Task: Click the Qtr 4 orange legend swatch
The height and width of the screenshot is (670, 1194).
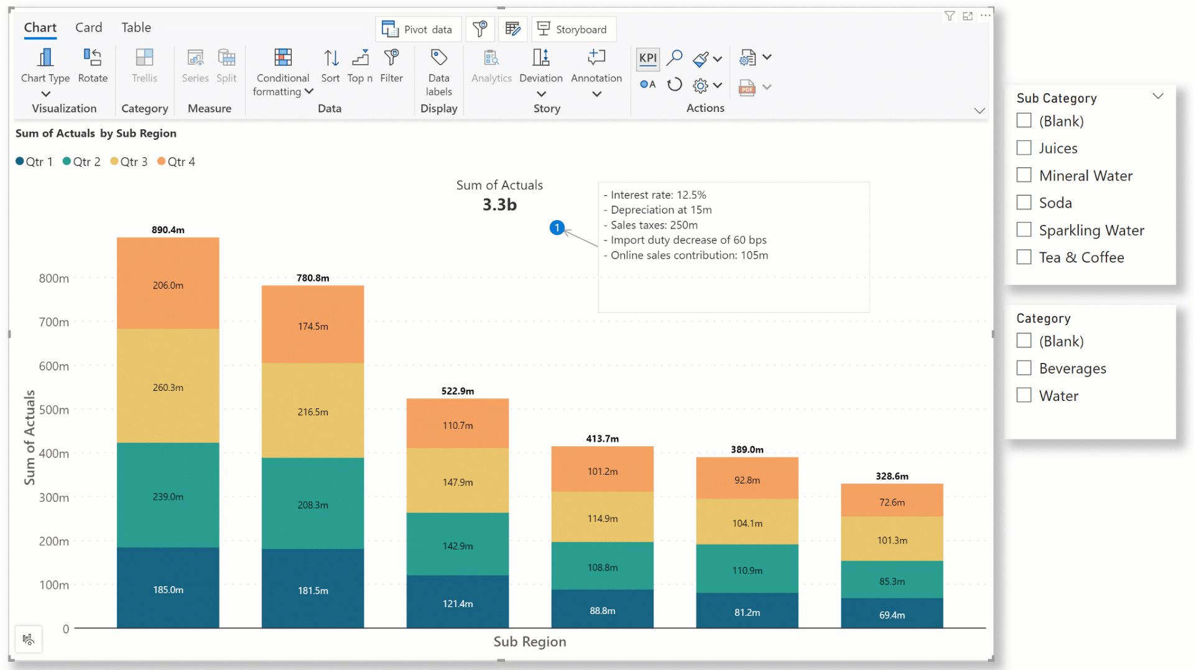Action: (162, 162)
